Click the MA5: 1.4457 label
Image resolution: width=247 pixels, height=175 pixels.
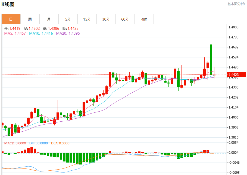15,33
